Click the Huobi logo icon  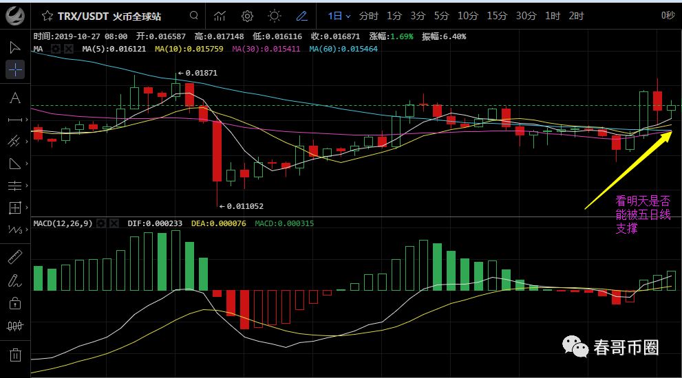coord(15,16)
